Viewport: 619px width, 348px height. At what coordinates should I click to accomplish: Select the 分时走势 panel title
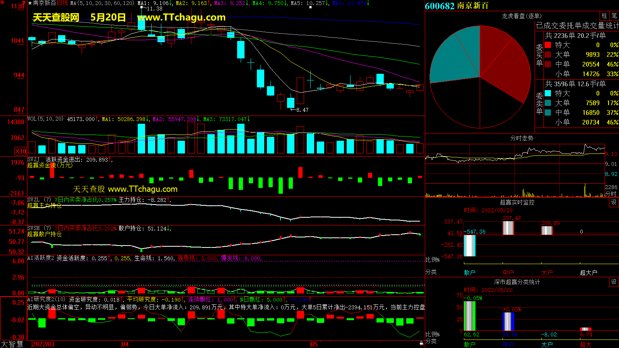522,138
